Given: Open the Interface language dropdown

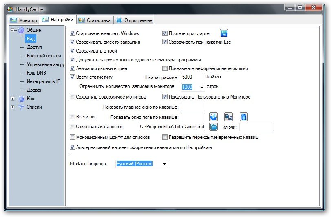Looking at the screenshot, I should pos(164,164).
